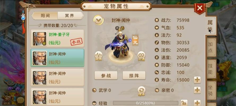The image size is (236, 106).
Task: Open the 技能 side tab
Action: click(211, 69)
